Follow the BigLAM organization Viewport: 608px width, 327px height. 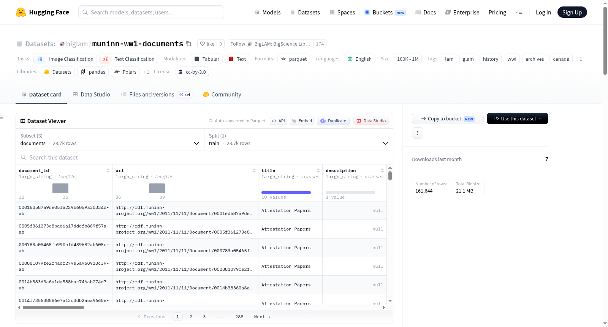pos(270,44)
